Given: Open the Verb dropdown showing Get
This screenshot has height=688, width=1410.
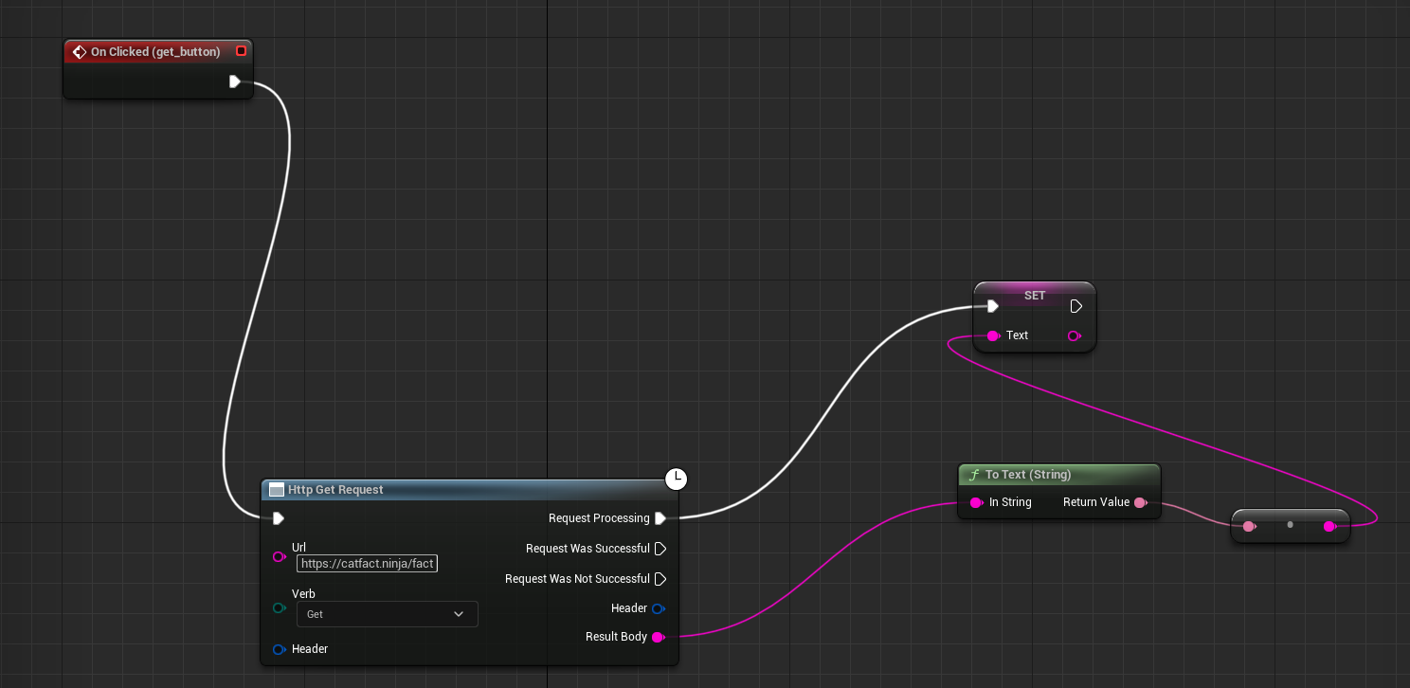Looking at the screenshot, I should tap(387, 614).
